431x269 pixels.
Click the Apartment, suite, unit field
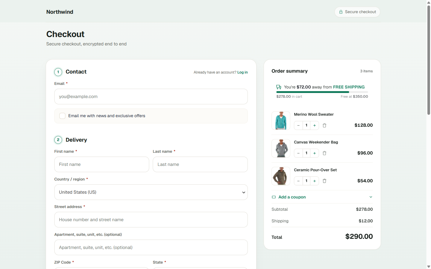pyautogui.click(x=151, y=247)
